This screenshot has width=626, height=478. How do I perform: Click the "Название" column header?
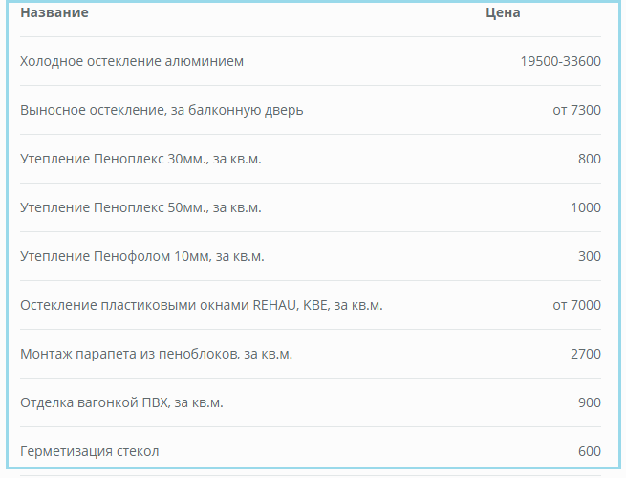click(54, 13)
